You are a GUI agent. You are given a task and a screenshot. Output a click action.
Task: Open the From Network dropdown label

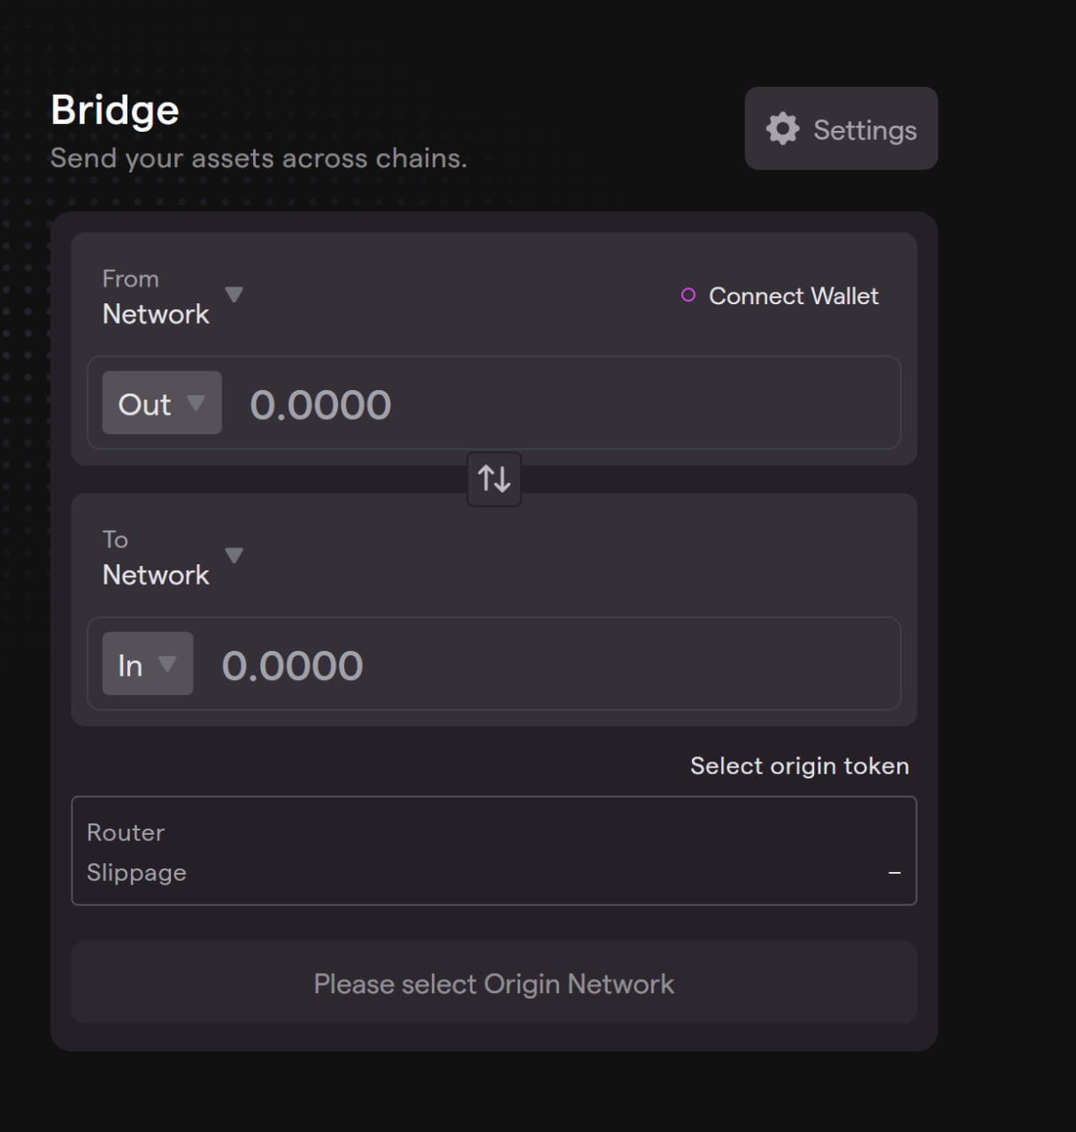pos(156,314)
